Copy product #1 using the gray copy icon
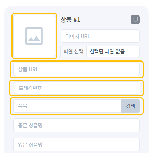Image resolution: width=153 pixels, height=153 pixels. tap(135, 19)
